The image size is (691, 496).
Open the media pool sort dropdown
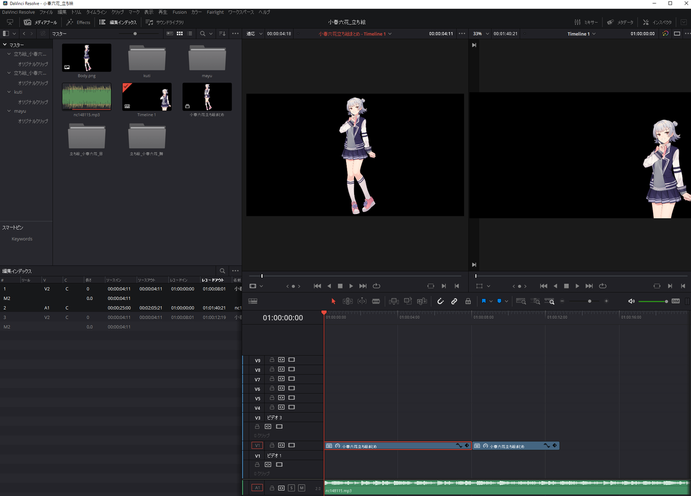click(x=222, y=34)
